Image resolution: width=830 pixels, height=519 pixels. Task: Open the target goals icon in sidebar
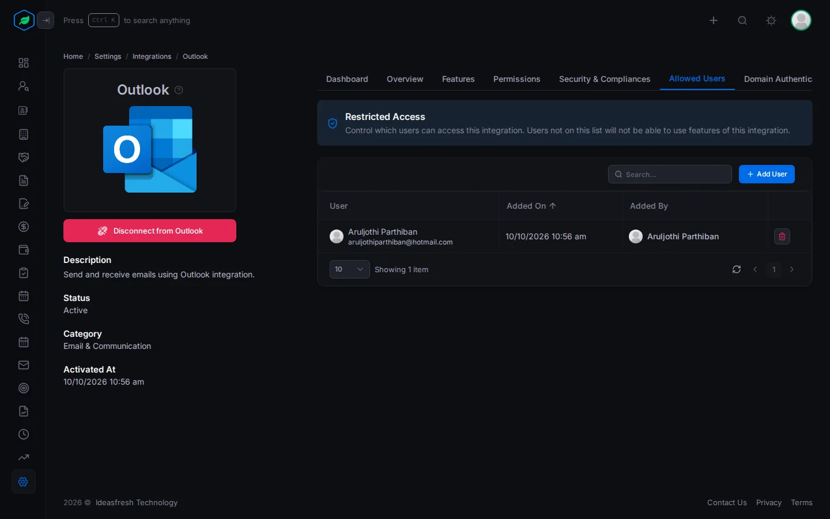click(x=24, y=388)
